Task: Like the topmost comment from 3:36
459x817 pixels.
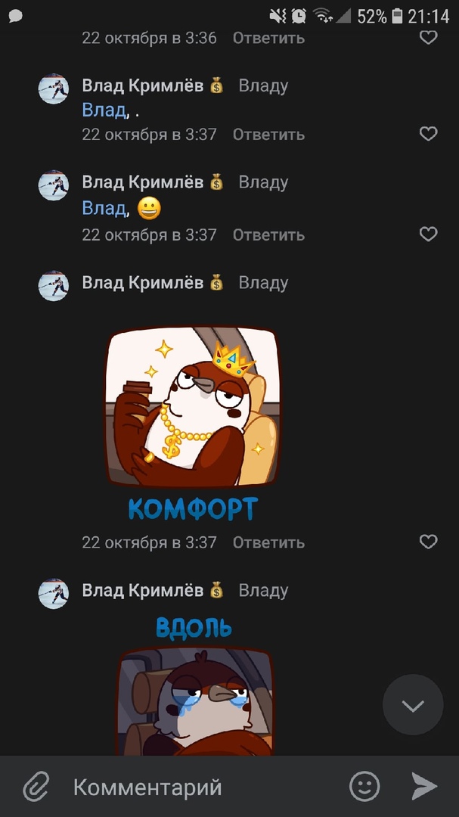Action: coord(428,37)
